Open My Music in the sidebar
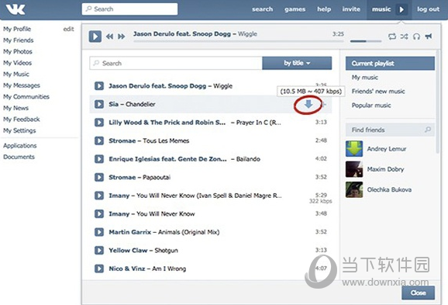 16,74
